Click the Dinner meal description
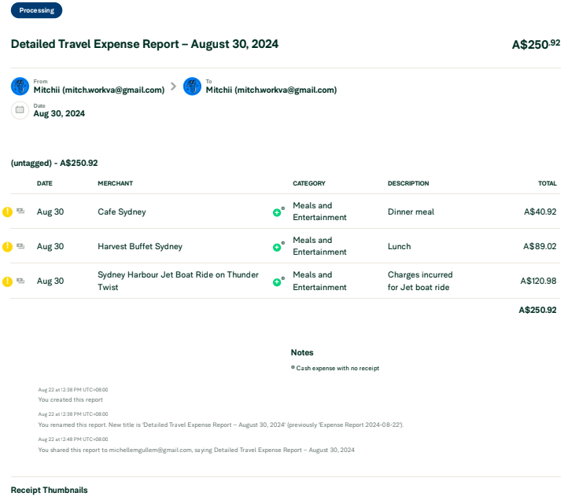The height and width of the screenshot is (500, 568). (411, 211)
